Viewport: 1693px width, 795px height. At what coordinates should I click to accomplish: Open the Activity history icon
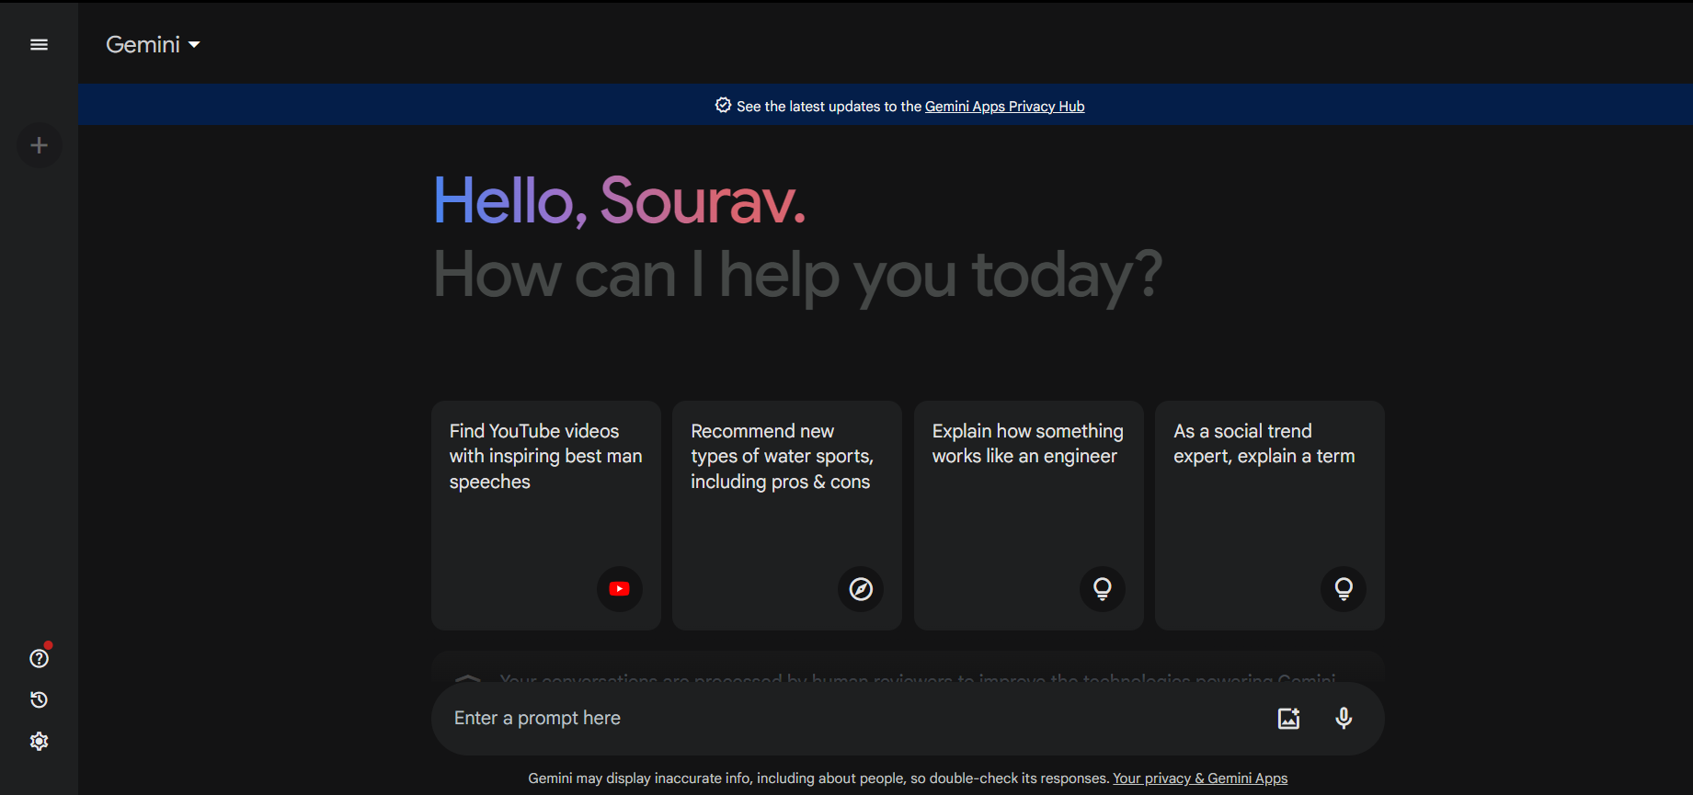[39, 699]
